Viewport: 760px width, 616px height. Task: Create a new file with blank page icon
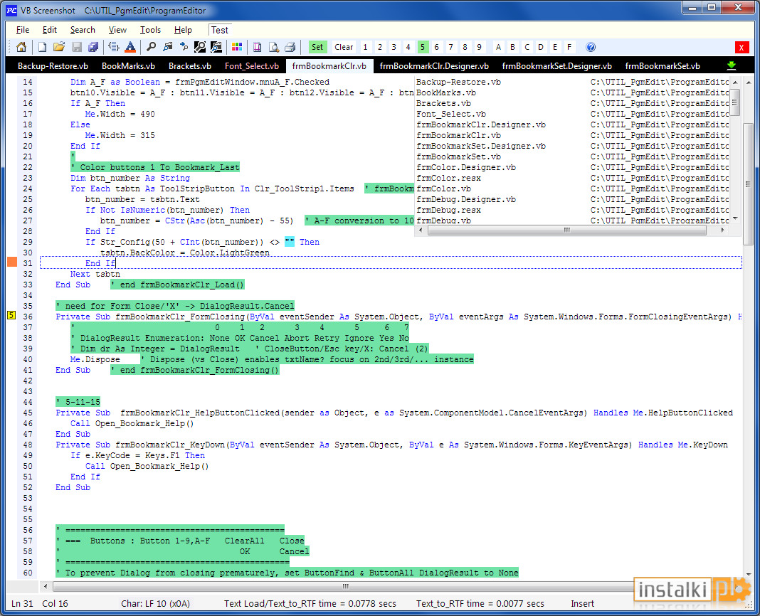(42, 47)
